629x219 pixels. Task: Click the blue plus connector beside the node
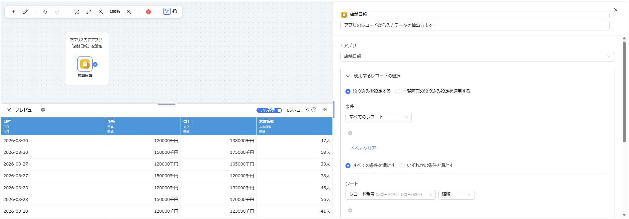(x=95, y=65)
